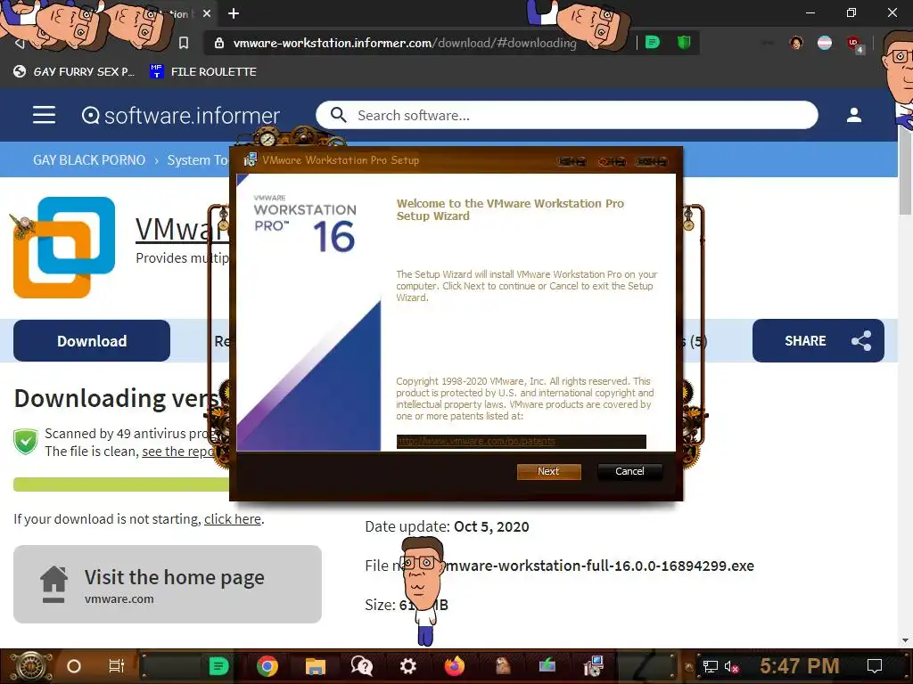The width and height of the screenshot is (913, 684).
Task: Open the VMware installer taskbar icon
Action: 593,666
